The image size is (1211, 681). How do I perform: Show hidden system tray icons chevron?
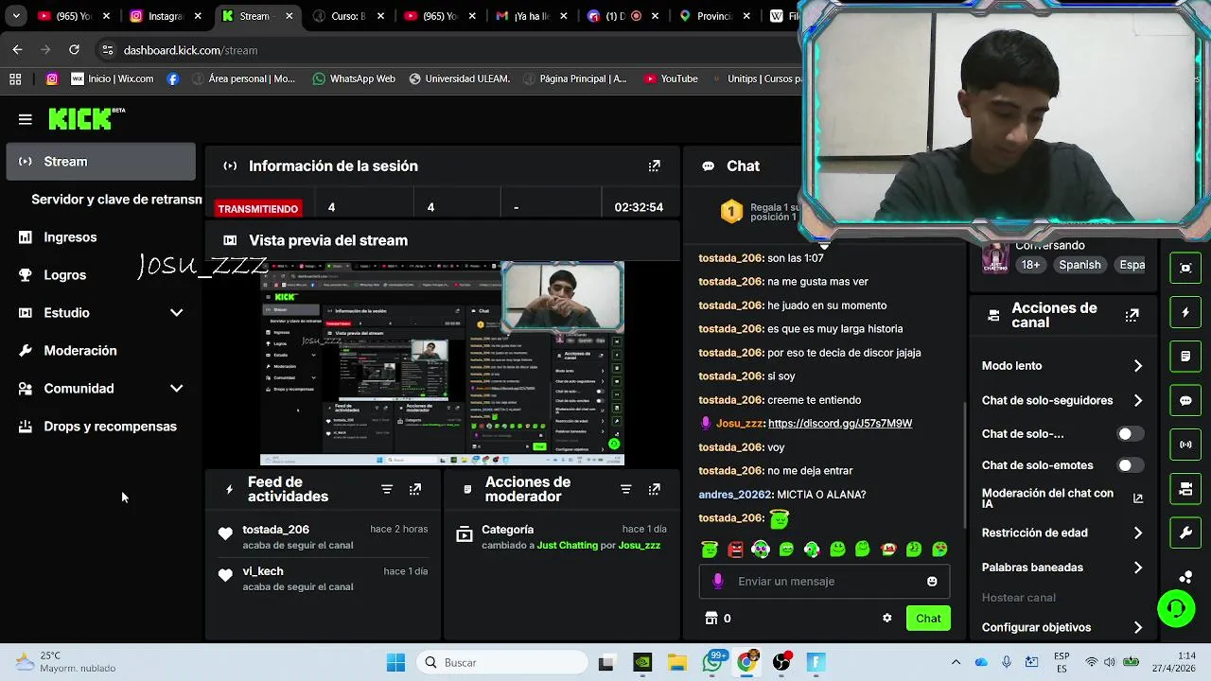click(956, 662)
